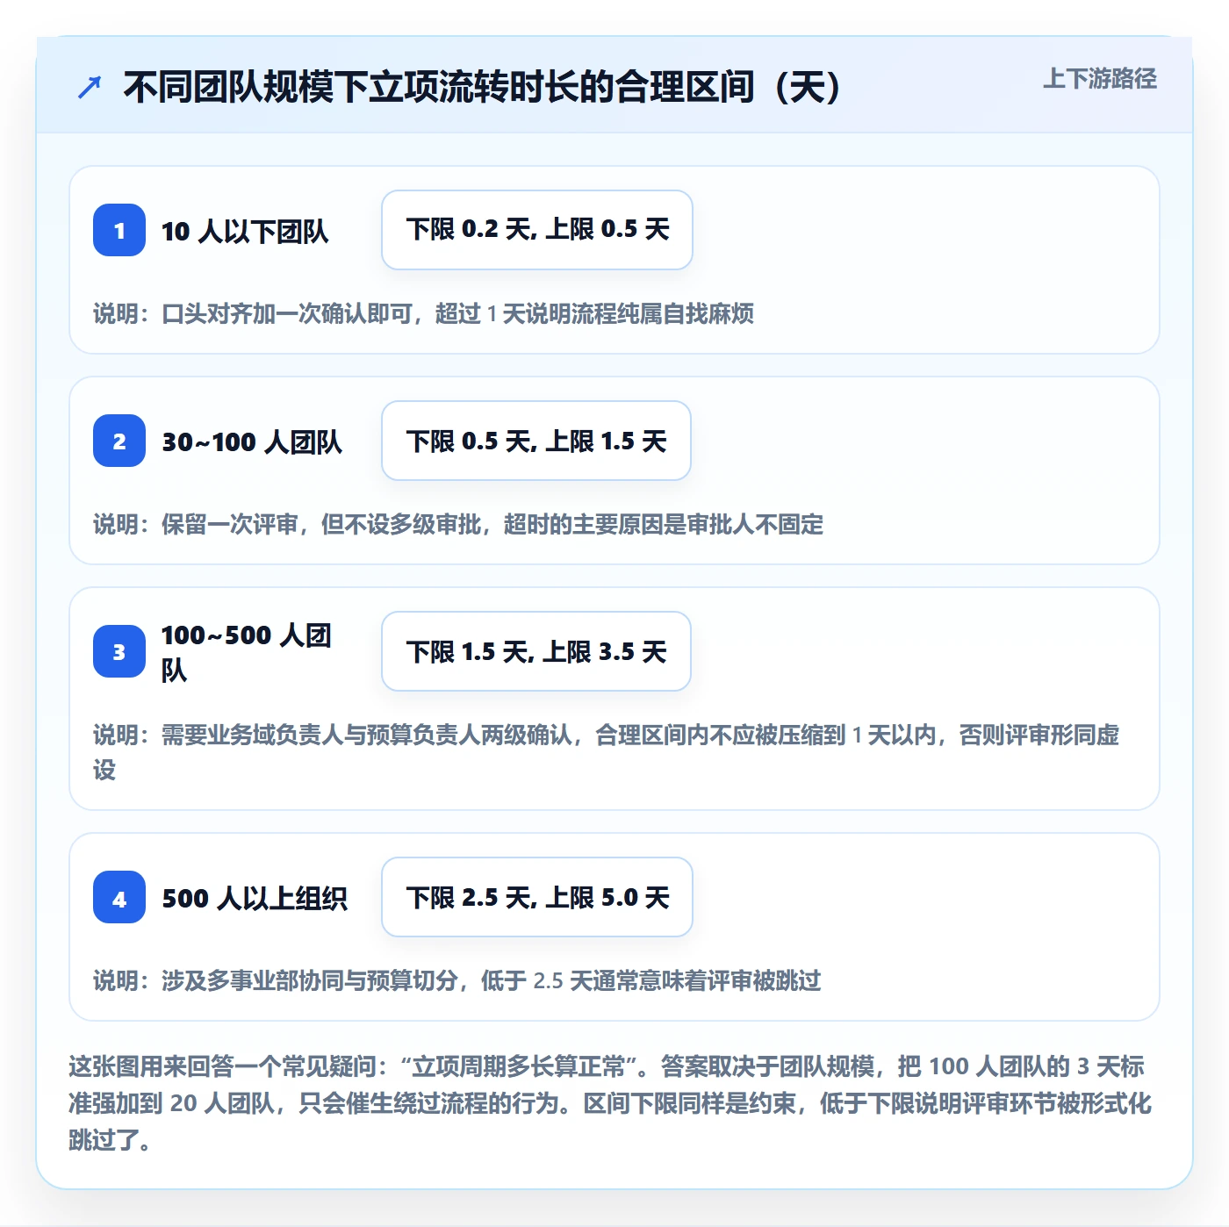This screenshot has width=1229, height=1227.
Task: Select the 下限 0.2 天, 上限 0.5 天 pill
Action: (537, 230)
